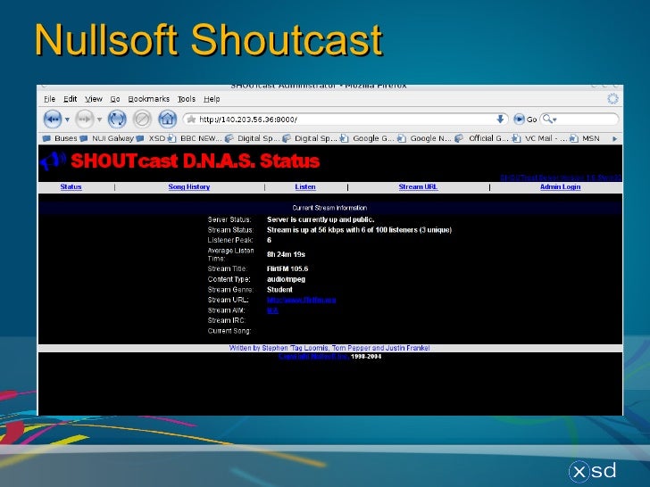This screenshot has height=487, width=650.
Task: Open the Official G... bookmark
Action: [481, 138]
